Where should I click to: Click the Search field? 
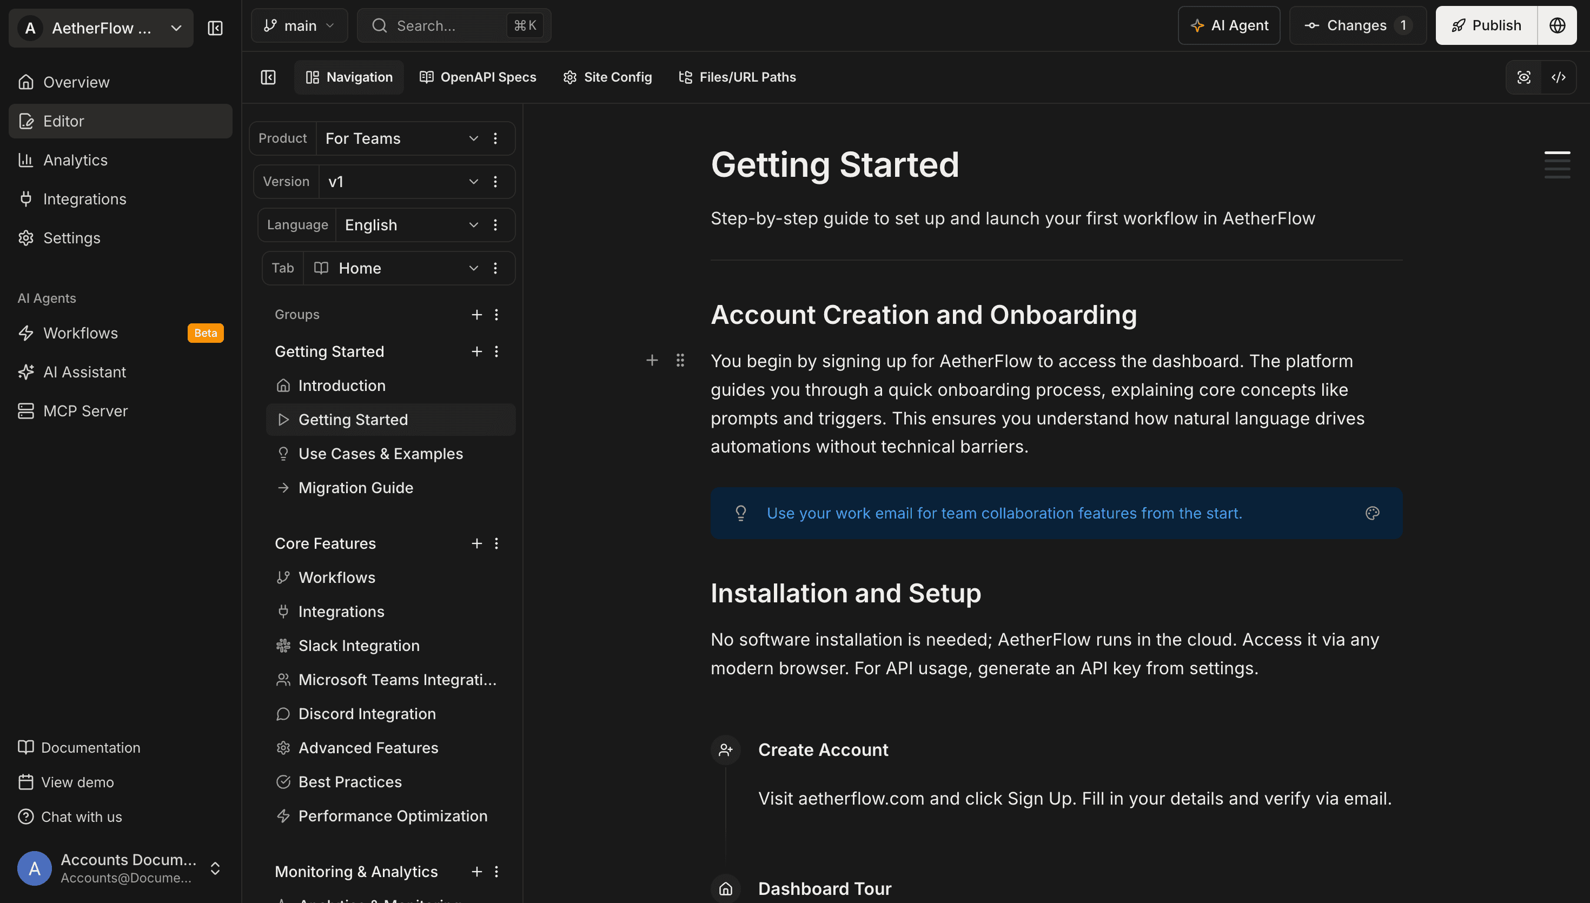coord(454,25)
